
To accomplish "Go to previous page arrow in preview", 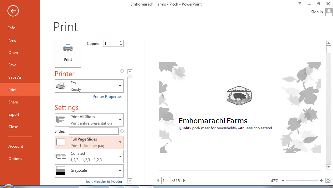I will click(x=158, y=180).
